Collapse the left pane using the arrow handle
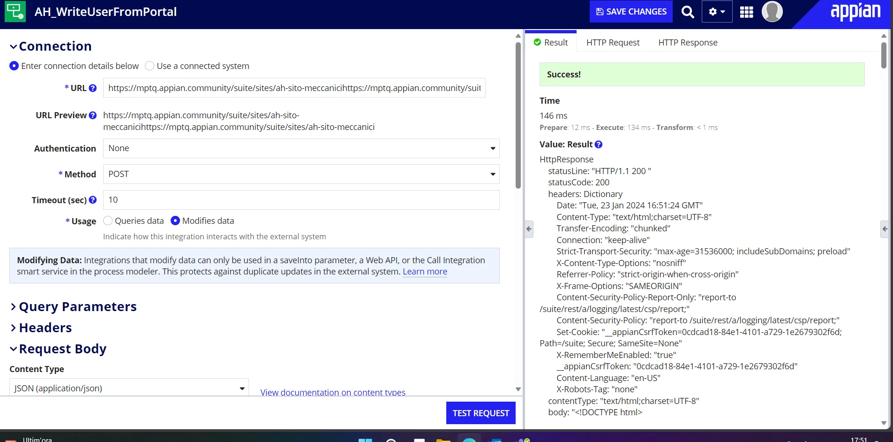Image resolution: width=893 pixels, height=442 pixels. pyautogui.click(x=529, y=229)
